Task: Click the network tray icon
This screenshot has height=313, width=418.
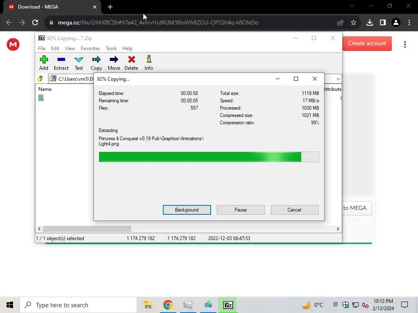Action: click(356, 305)
